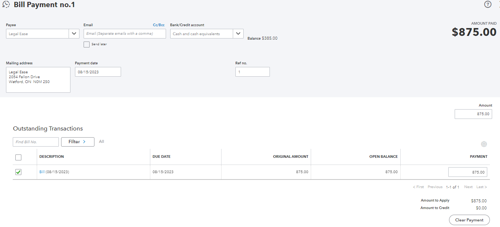Click the ORIGINAL AMOUNT column header
This screenshot has height=227, width=500.
tap(290, 157)
